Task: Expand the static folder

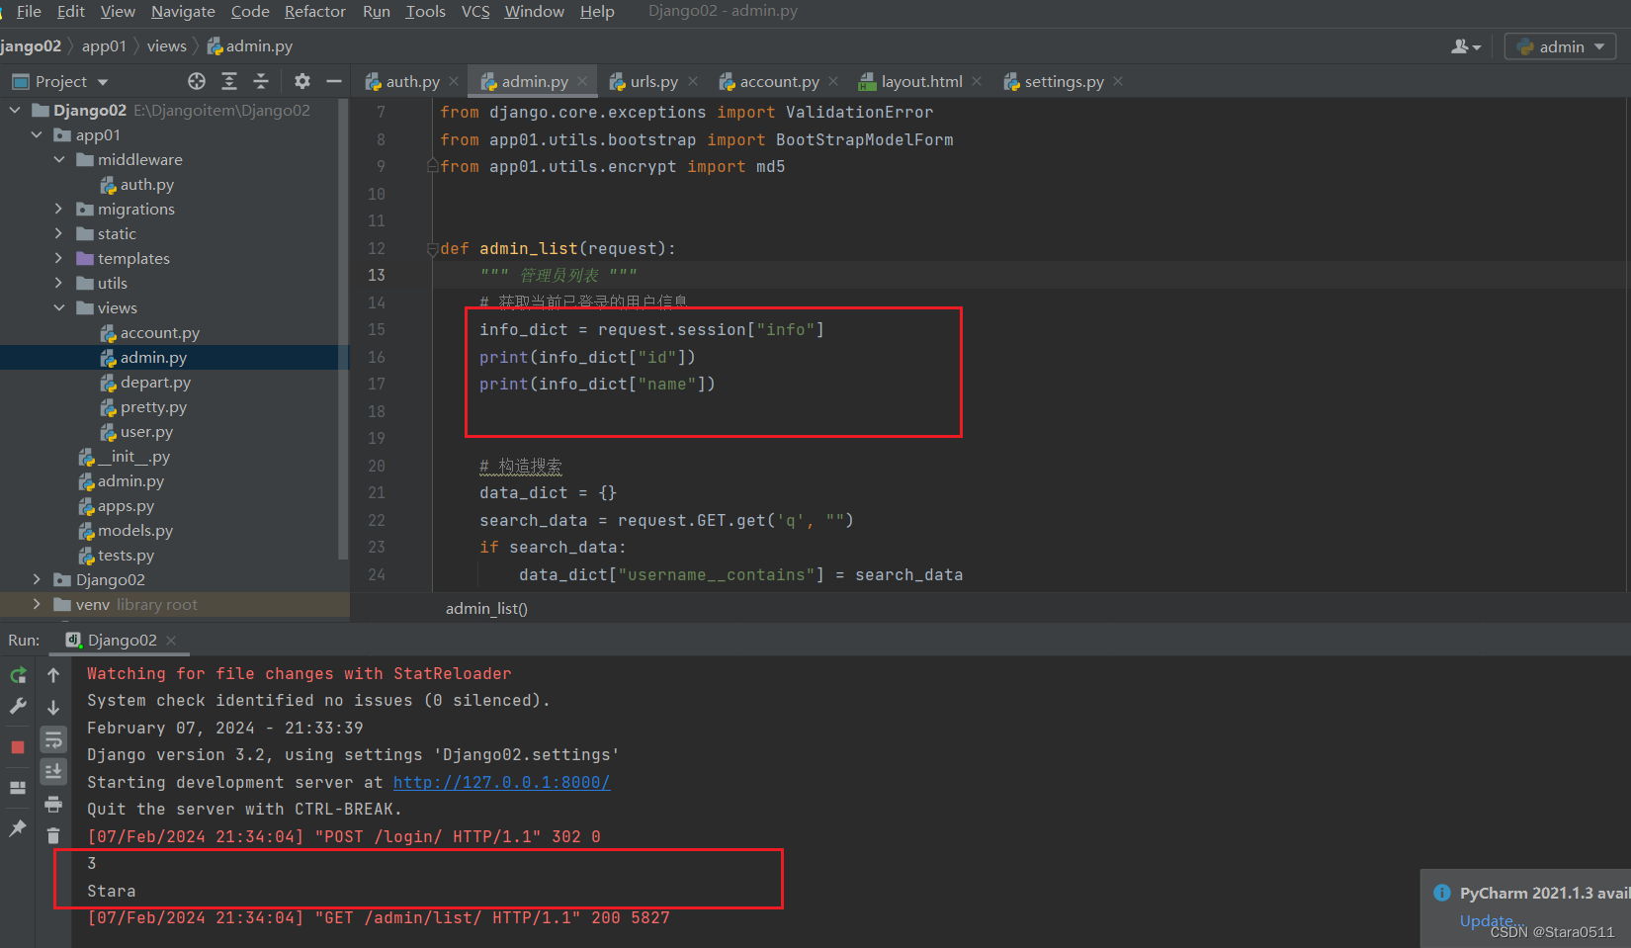Action: [x=58, y=233]
